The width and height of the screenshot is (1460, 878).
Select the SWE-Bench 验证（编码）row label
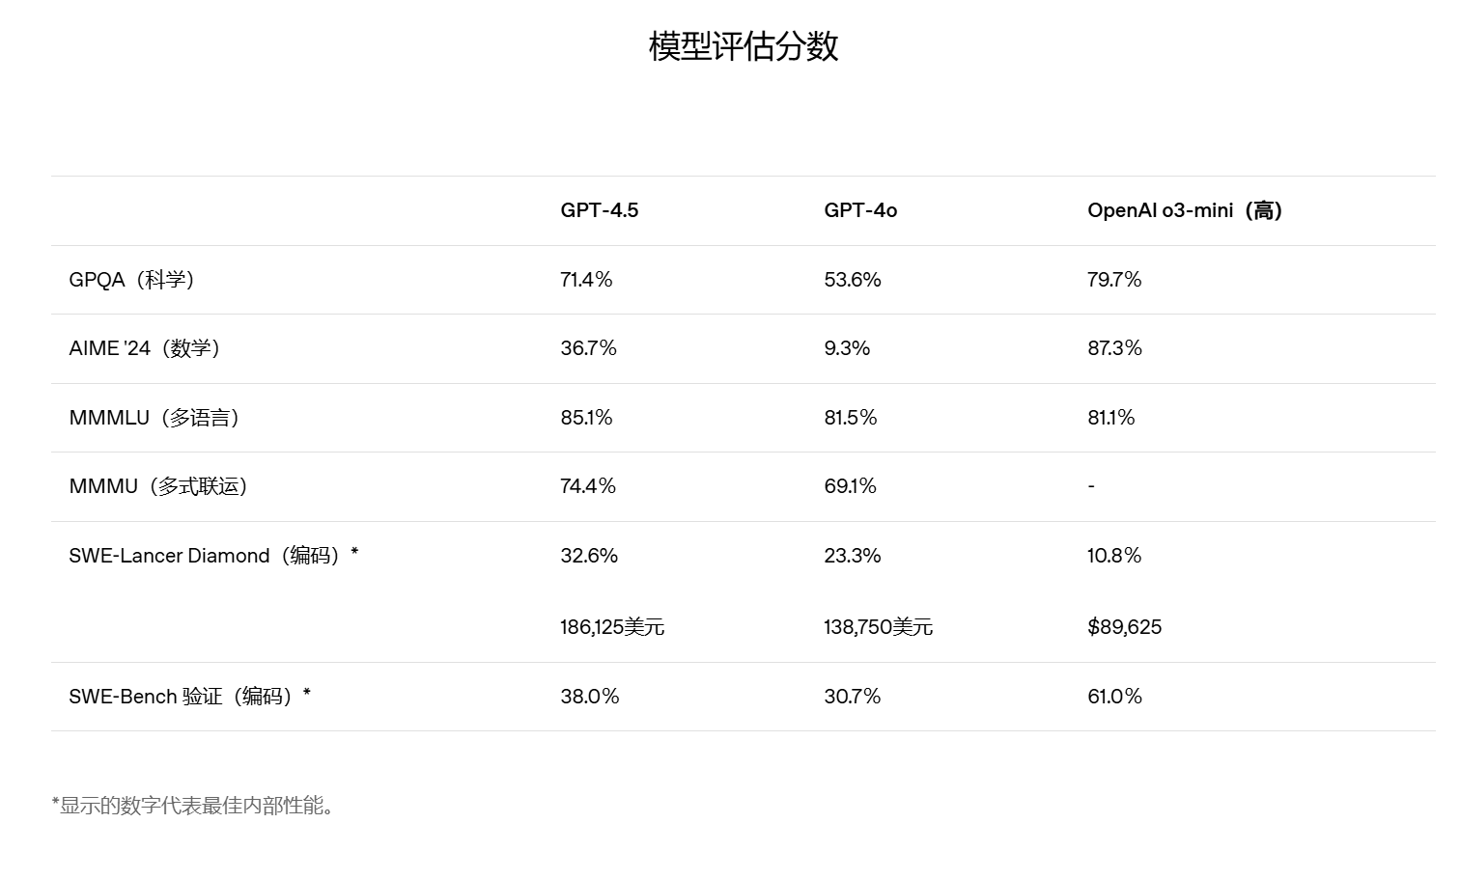click(x=189, y=697)
